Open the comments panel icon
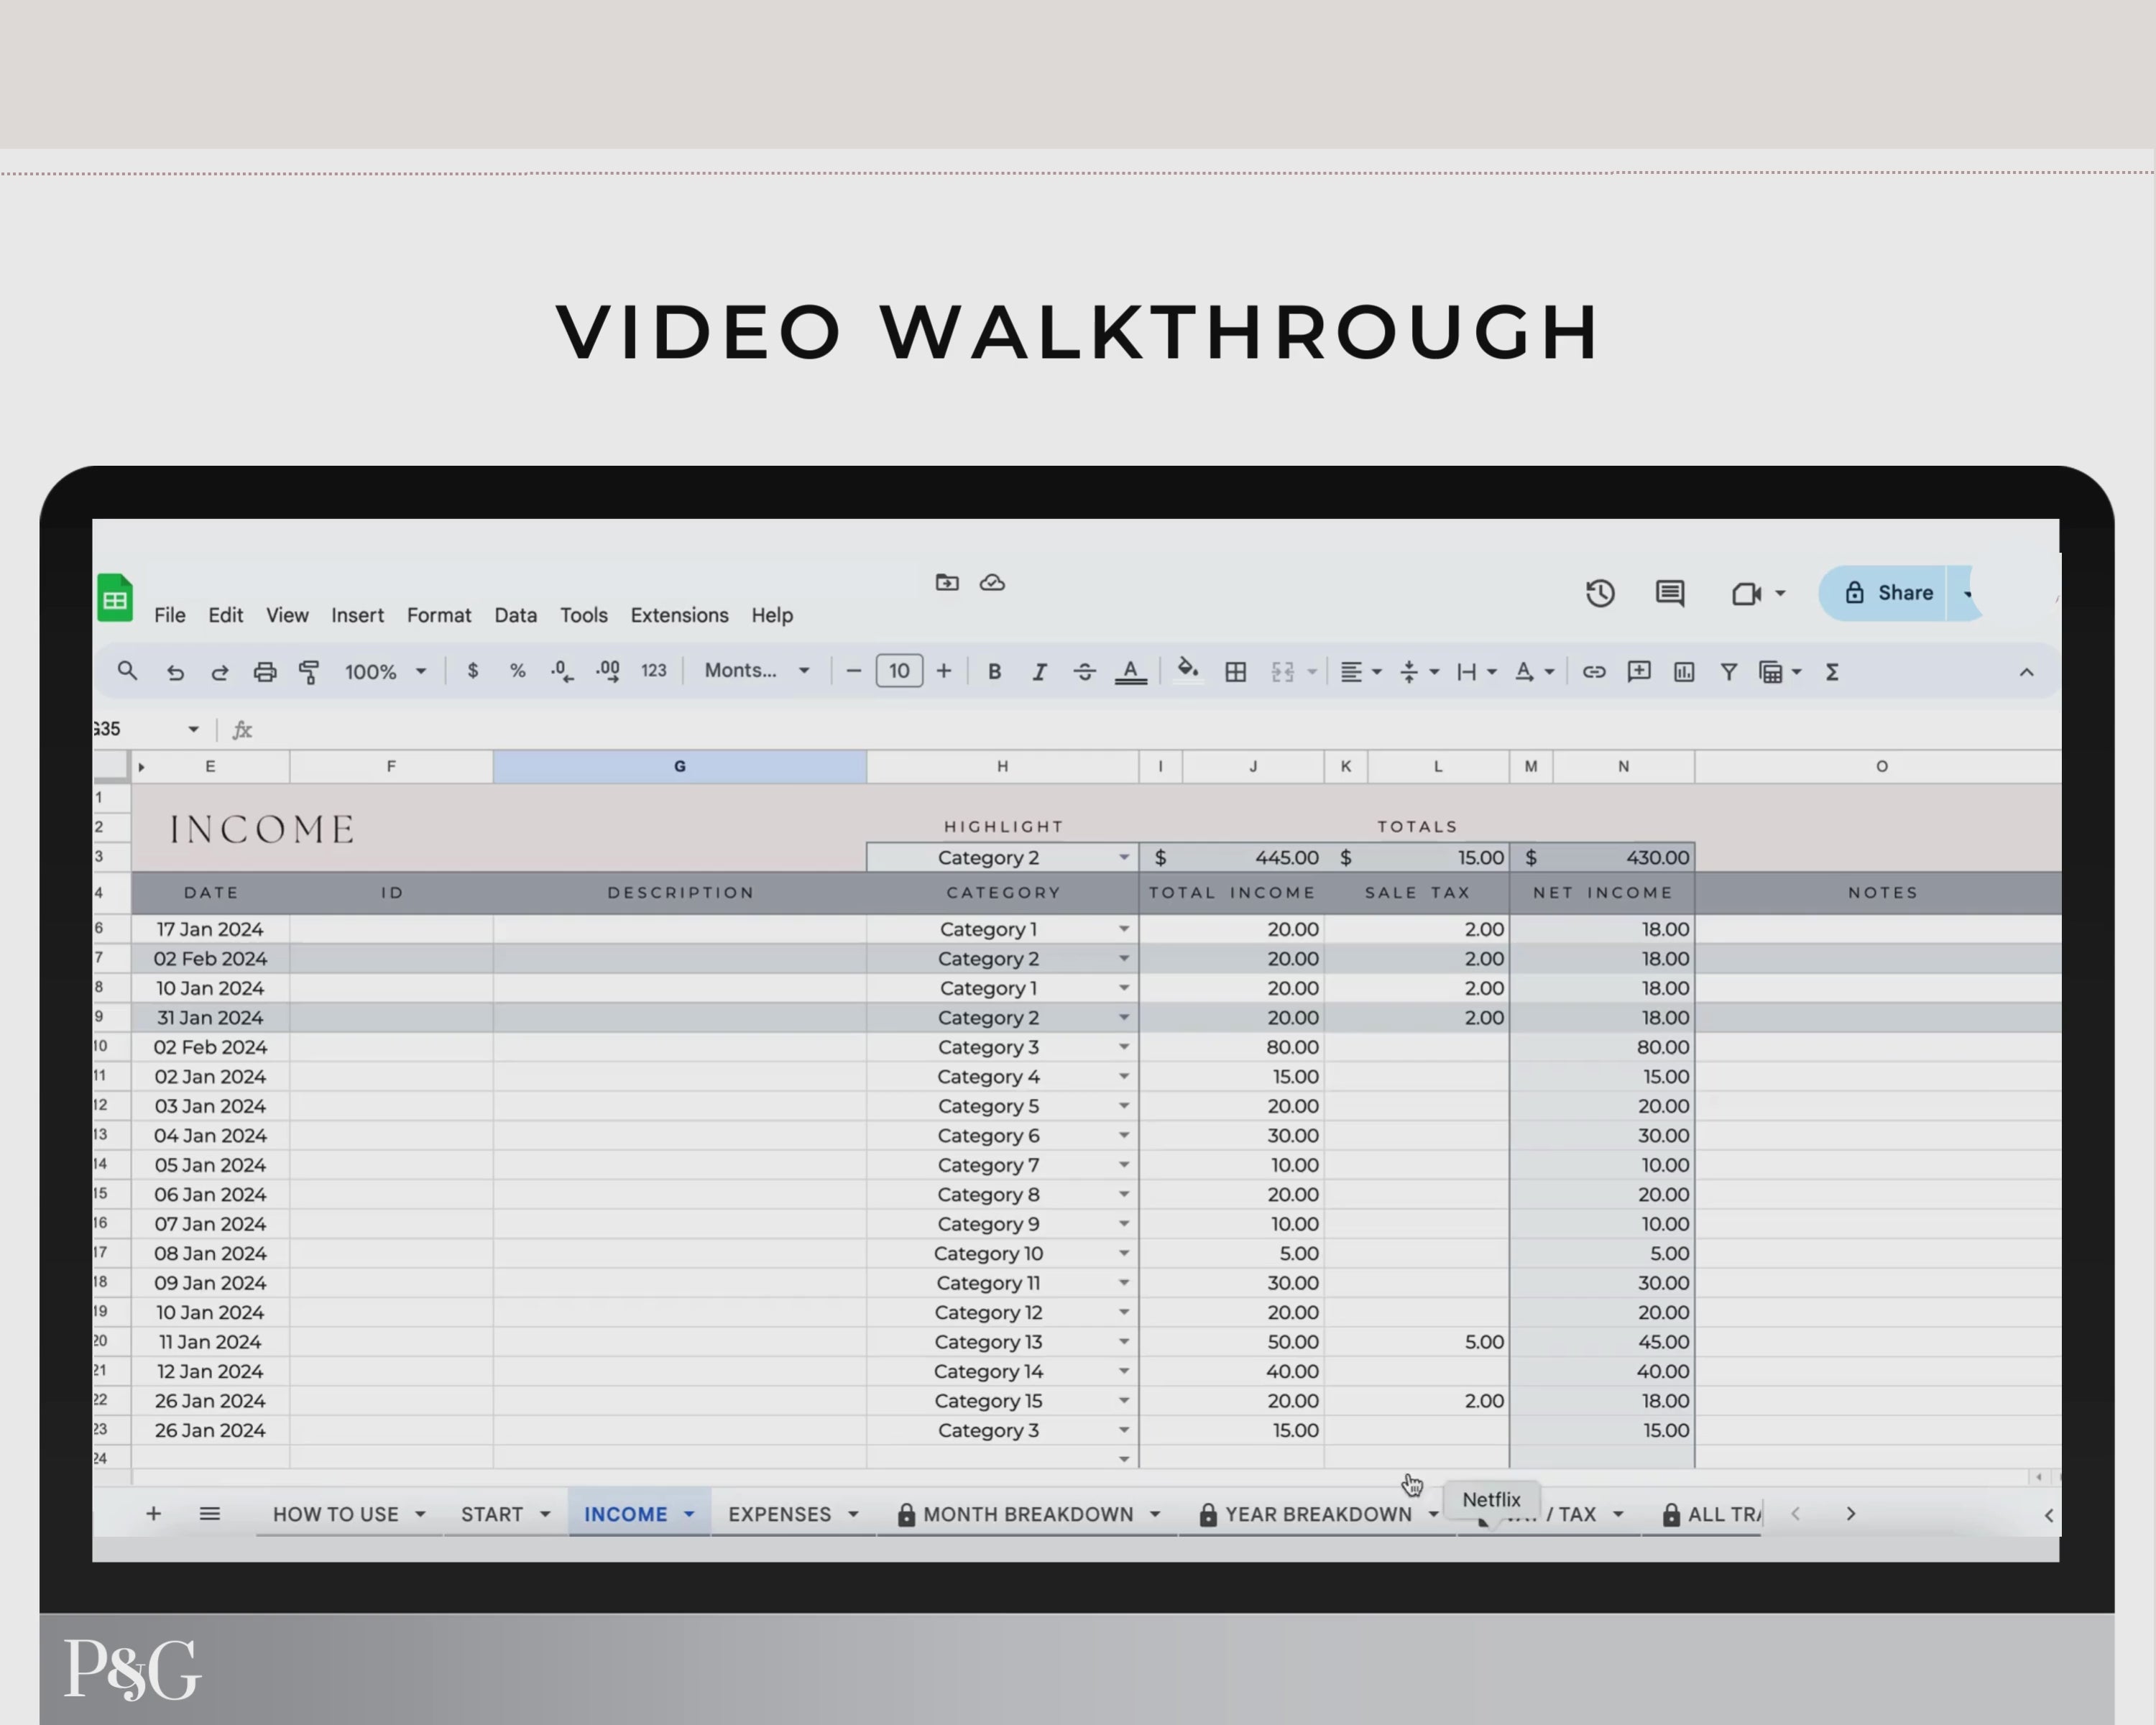 1669,593
